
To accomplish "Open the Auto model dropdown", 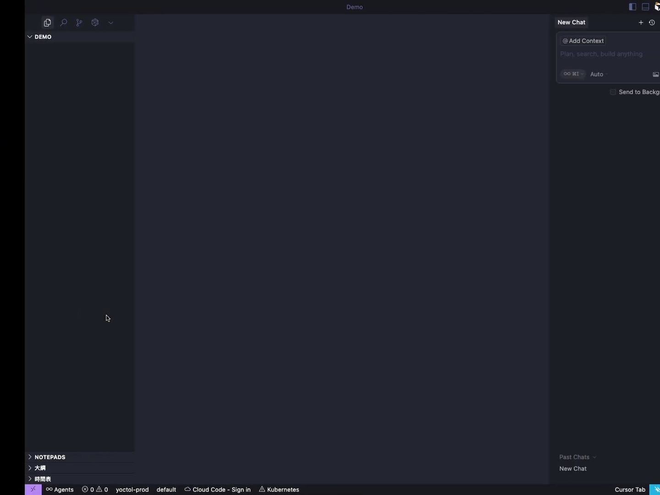I will click(598, 74).
